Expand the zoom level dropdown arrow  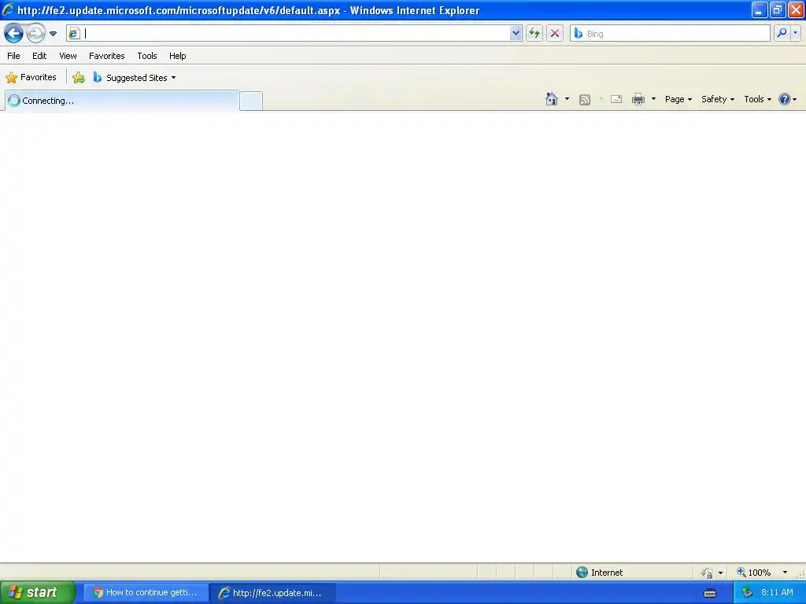click(785, 573)
